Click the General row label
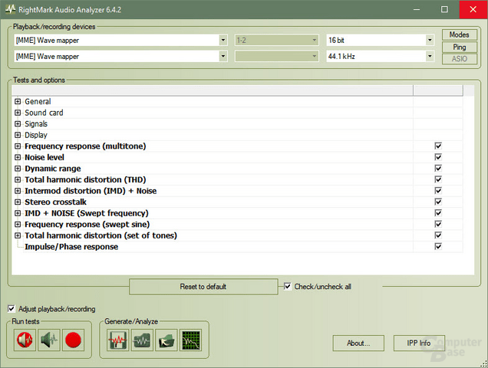The height and width of the screenshot is (368, 488). [38, 101]
